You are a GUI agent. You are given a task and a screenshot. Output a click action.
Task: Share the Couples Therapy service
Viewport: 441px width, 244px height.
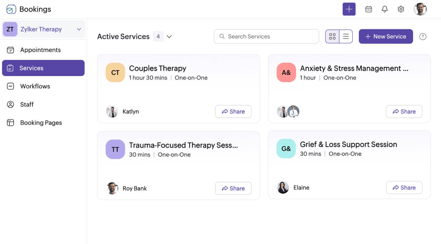tap(233, 111)
